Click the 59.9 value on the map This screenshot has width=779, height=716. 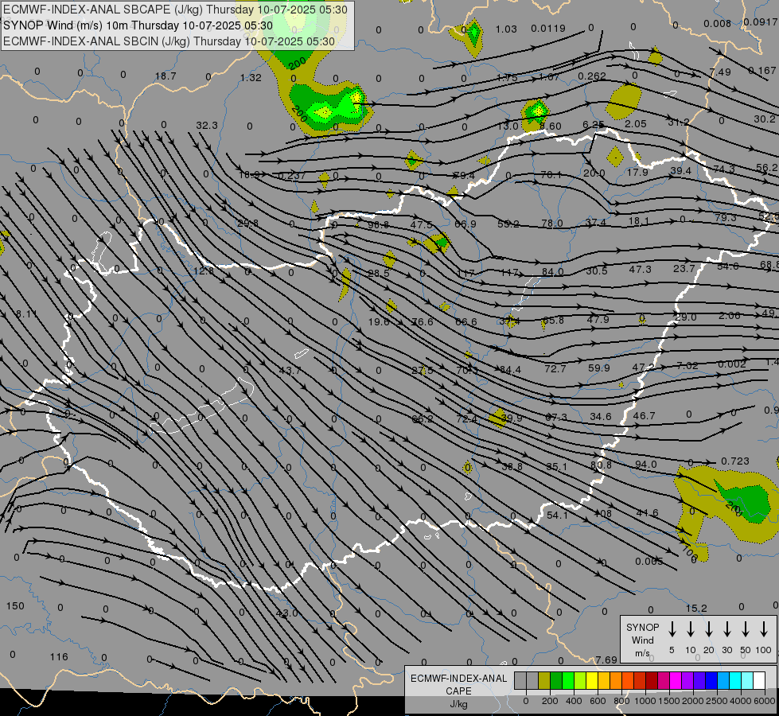(x=598, y=368)
